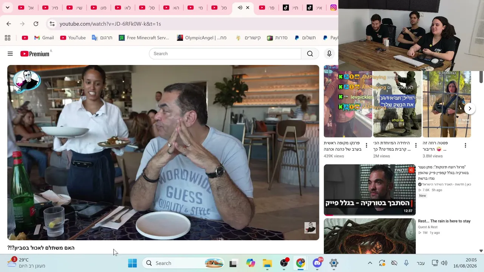
Task: Show hidden system tray icons
Action: (x=370, y=263)
